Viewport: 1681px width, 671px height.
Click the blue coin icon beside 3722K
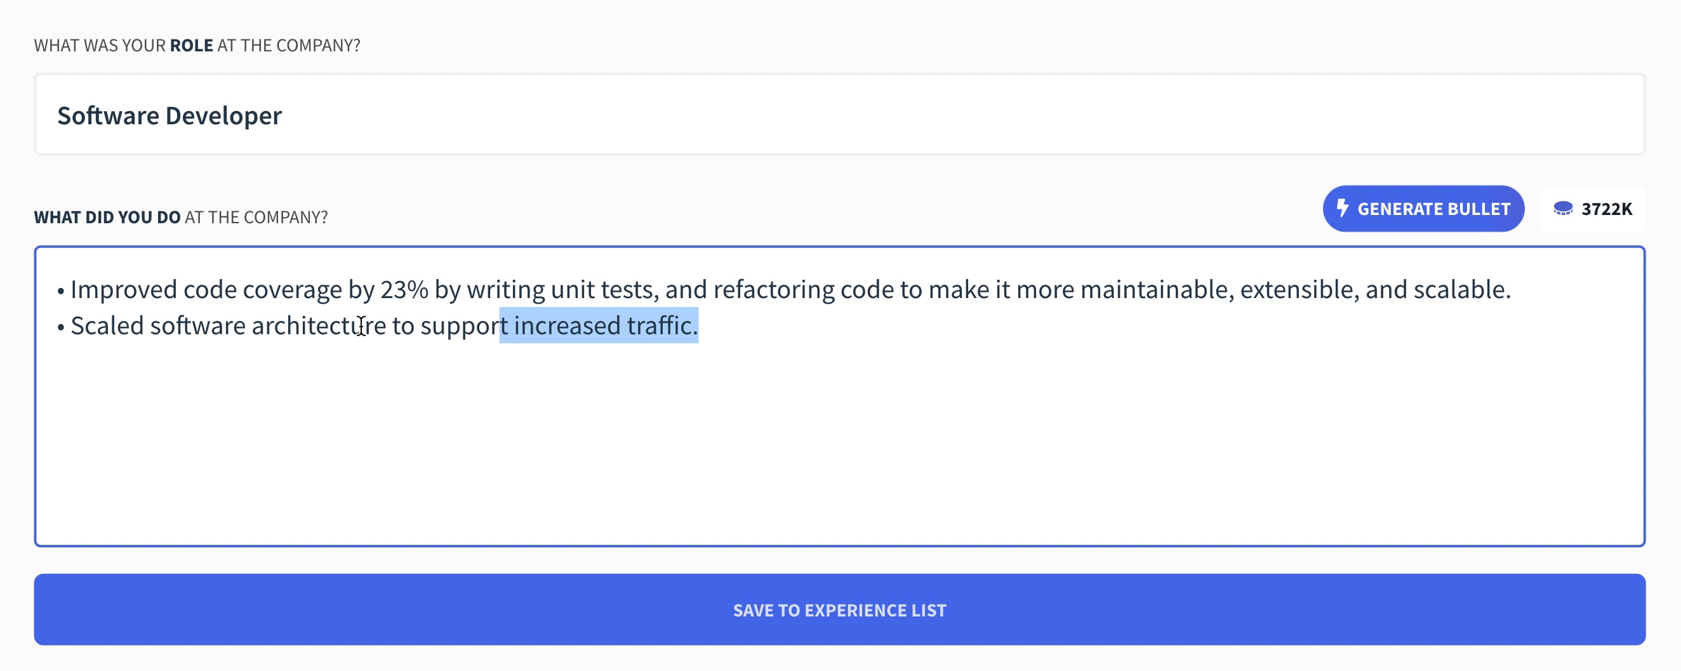pyautogui.click(x=1563, y=209)
